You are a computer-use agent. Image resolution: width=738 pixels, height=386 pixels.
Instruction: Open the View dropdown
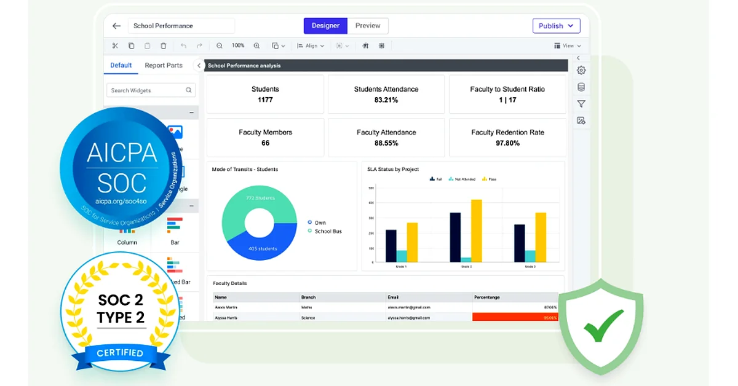point(567,45)
